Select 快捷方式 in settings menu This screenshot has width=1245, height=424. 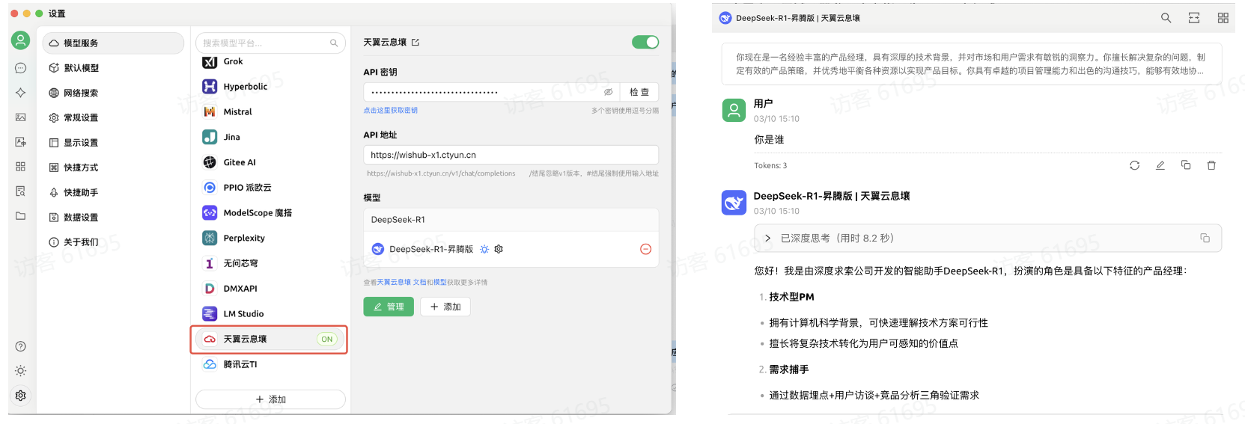[x=113, y=168]
